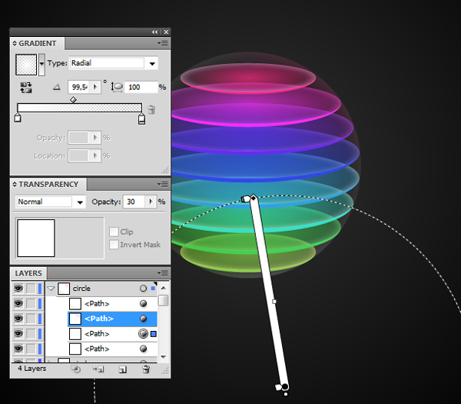Open the gradient Type dropdown

[x=152, y=63]
